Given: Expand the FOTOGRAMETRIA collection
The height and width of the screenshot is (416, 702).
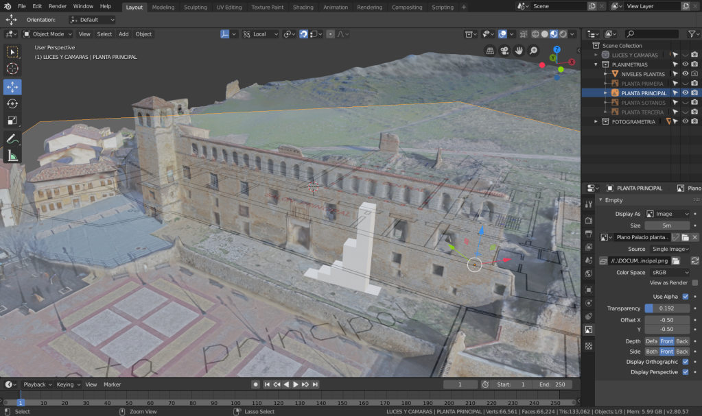Looking at the screenshot, I should pos(596,121).
